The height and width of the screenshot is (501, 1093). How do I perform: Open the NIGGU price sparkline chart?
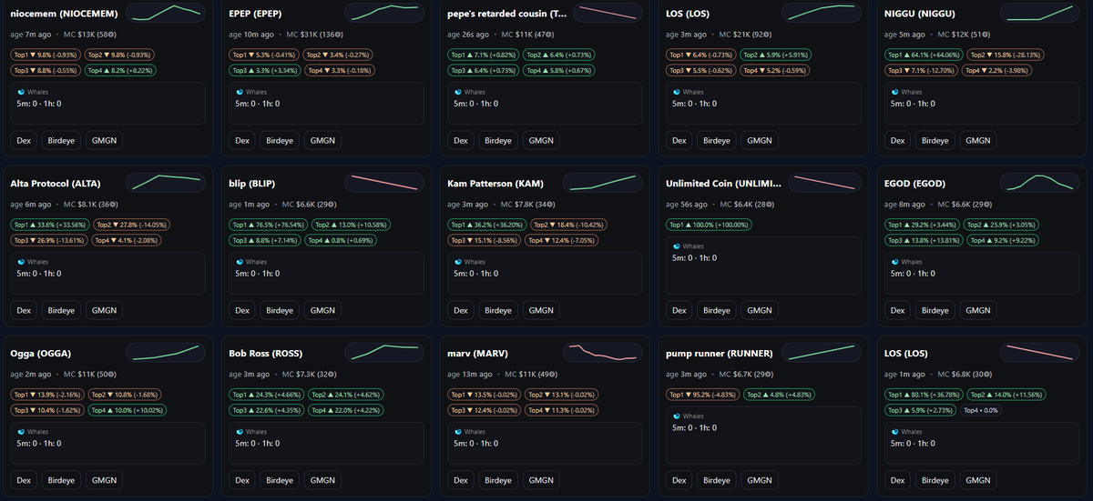tap(1041, 13)
